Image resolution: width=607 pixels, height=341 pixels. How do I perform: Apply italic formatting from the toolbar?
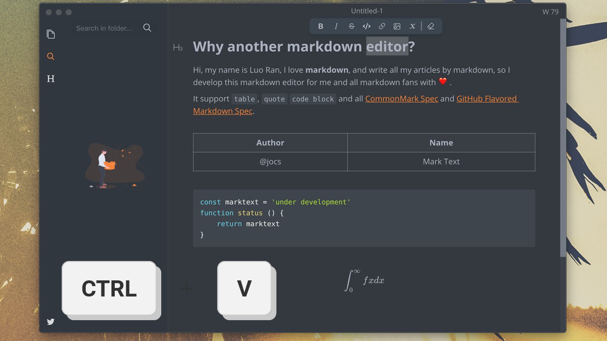click(336, 27)
